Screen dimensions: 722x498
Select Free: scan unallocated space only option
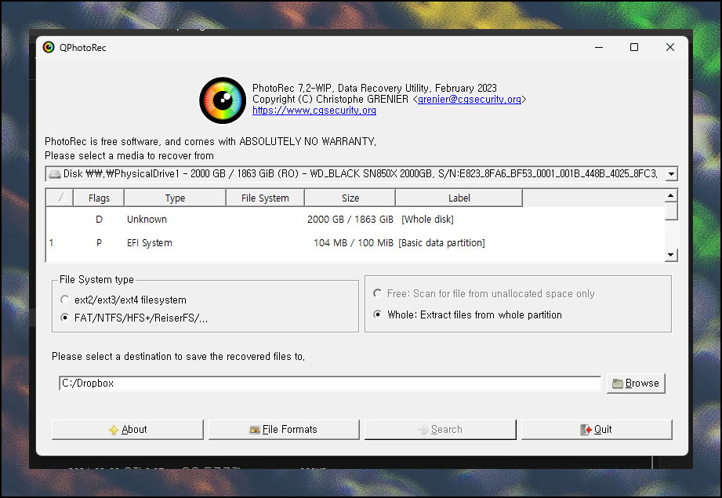pos(378,293)
